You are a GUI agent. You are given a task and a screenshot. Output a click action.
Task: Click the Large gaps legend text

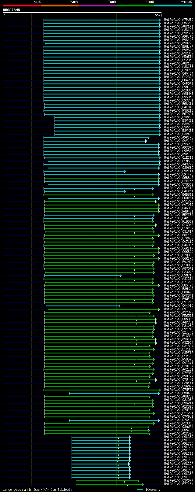tap(37, 490)
